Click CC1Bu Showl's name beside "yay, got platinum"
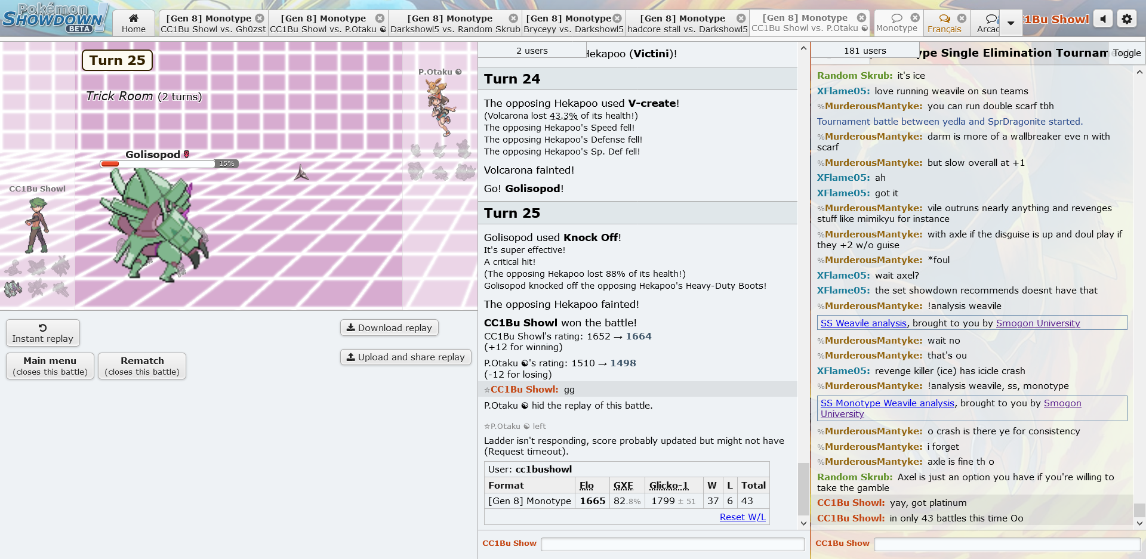Image resolution: width=1146 pixels, height=559 pixels. pyautogui.click(x=851, y=502)
